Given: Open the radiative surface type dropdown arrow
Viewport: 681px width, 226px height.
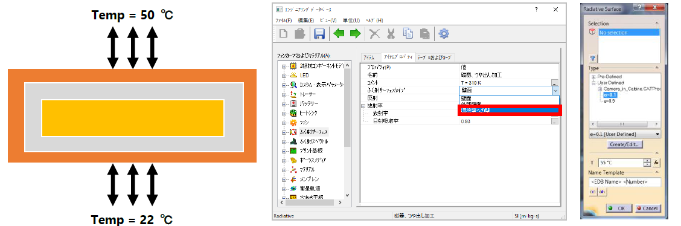Looking at the screenshot, I should [x=555, y=91].
